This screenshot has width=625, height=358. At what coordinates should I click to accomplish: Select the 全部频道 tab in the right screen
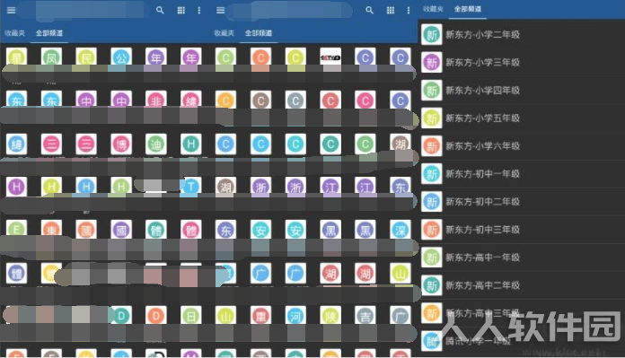click(x=468, y=9)
